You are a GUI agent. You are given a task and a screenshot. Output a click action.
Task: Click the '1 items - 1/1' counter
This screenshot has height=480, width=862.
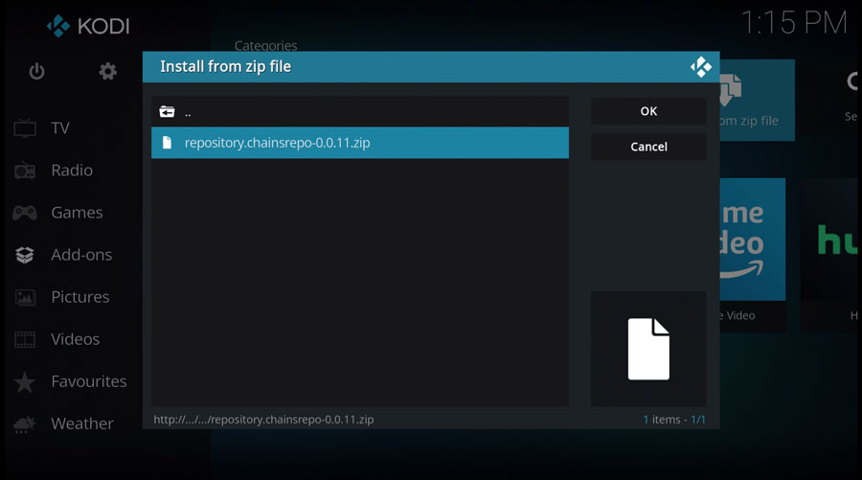click(x=674, y=420)
